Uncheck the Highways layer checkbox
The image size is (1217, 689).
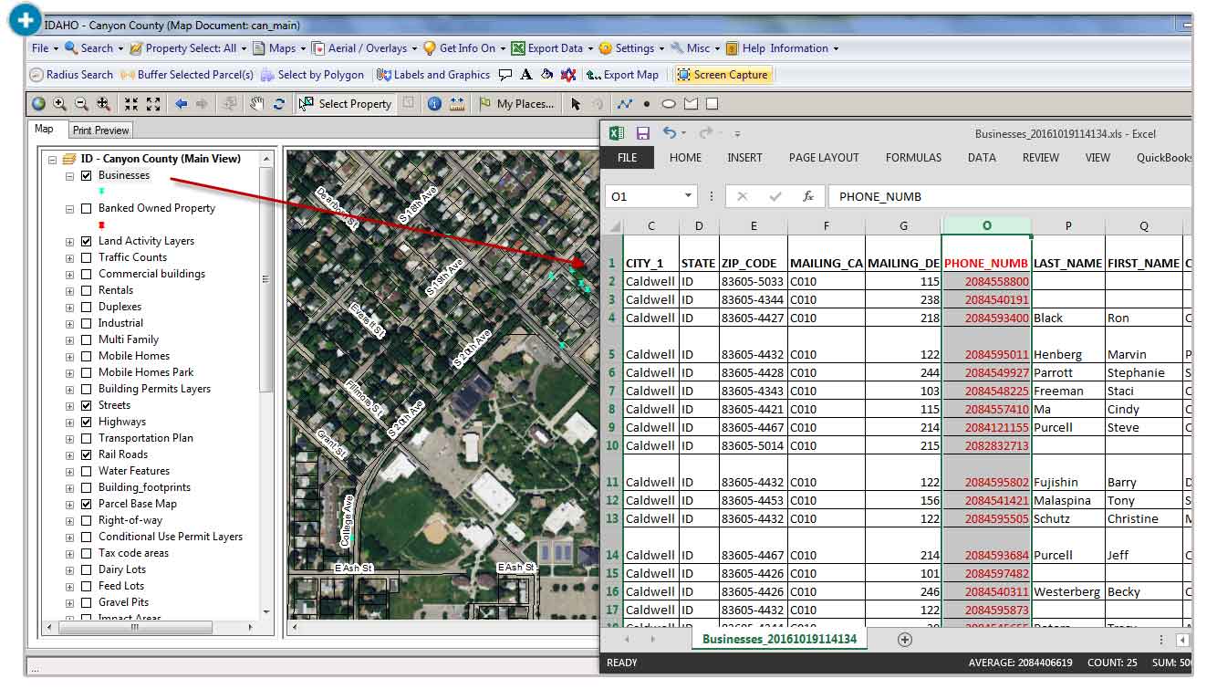(x=87, y=422)
